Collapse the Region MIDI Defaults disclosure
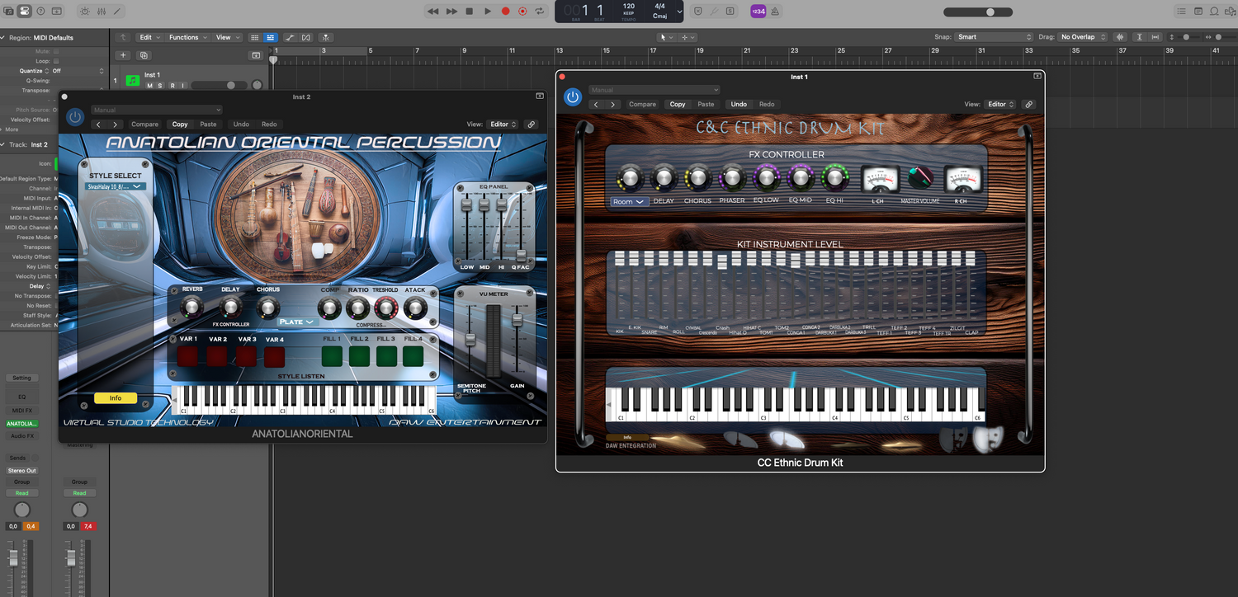This screenshot has height=597, width=1238. point(3,38)
